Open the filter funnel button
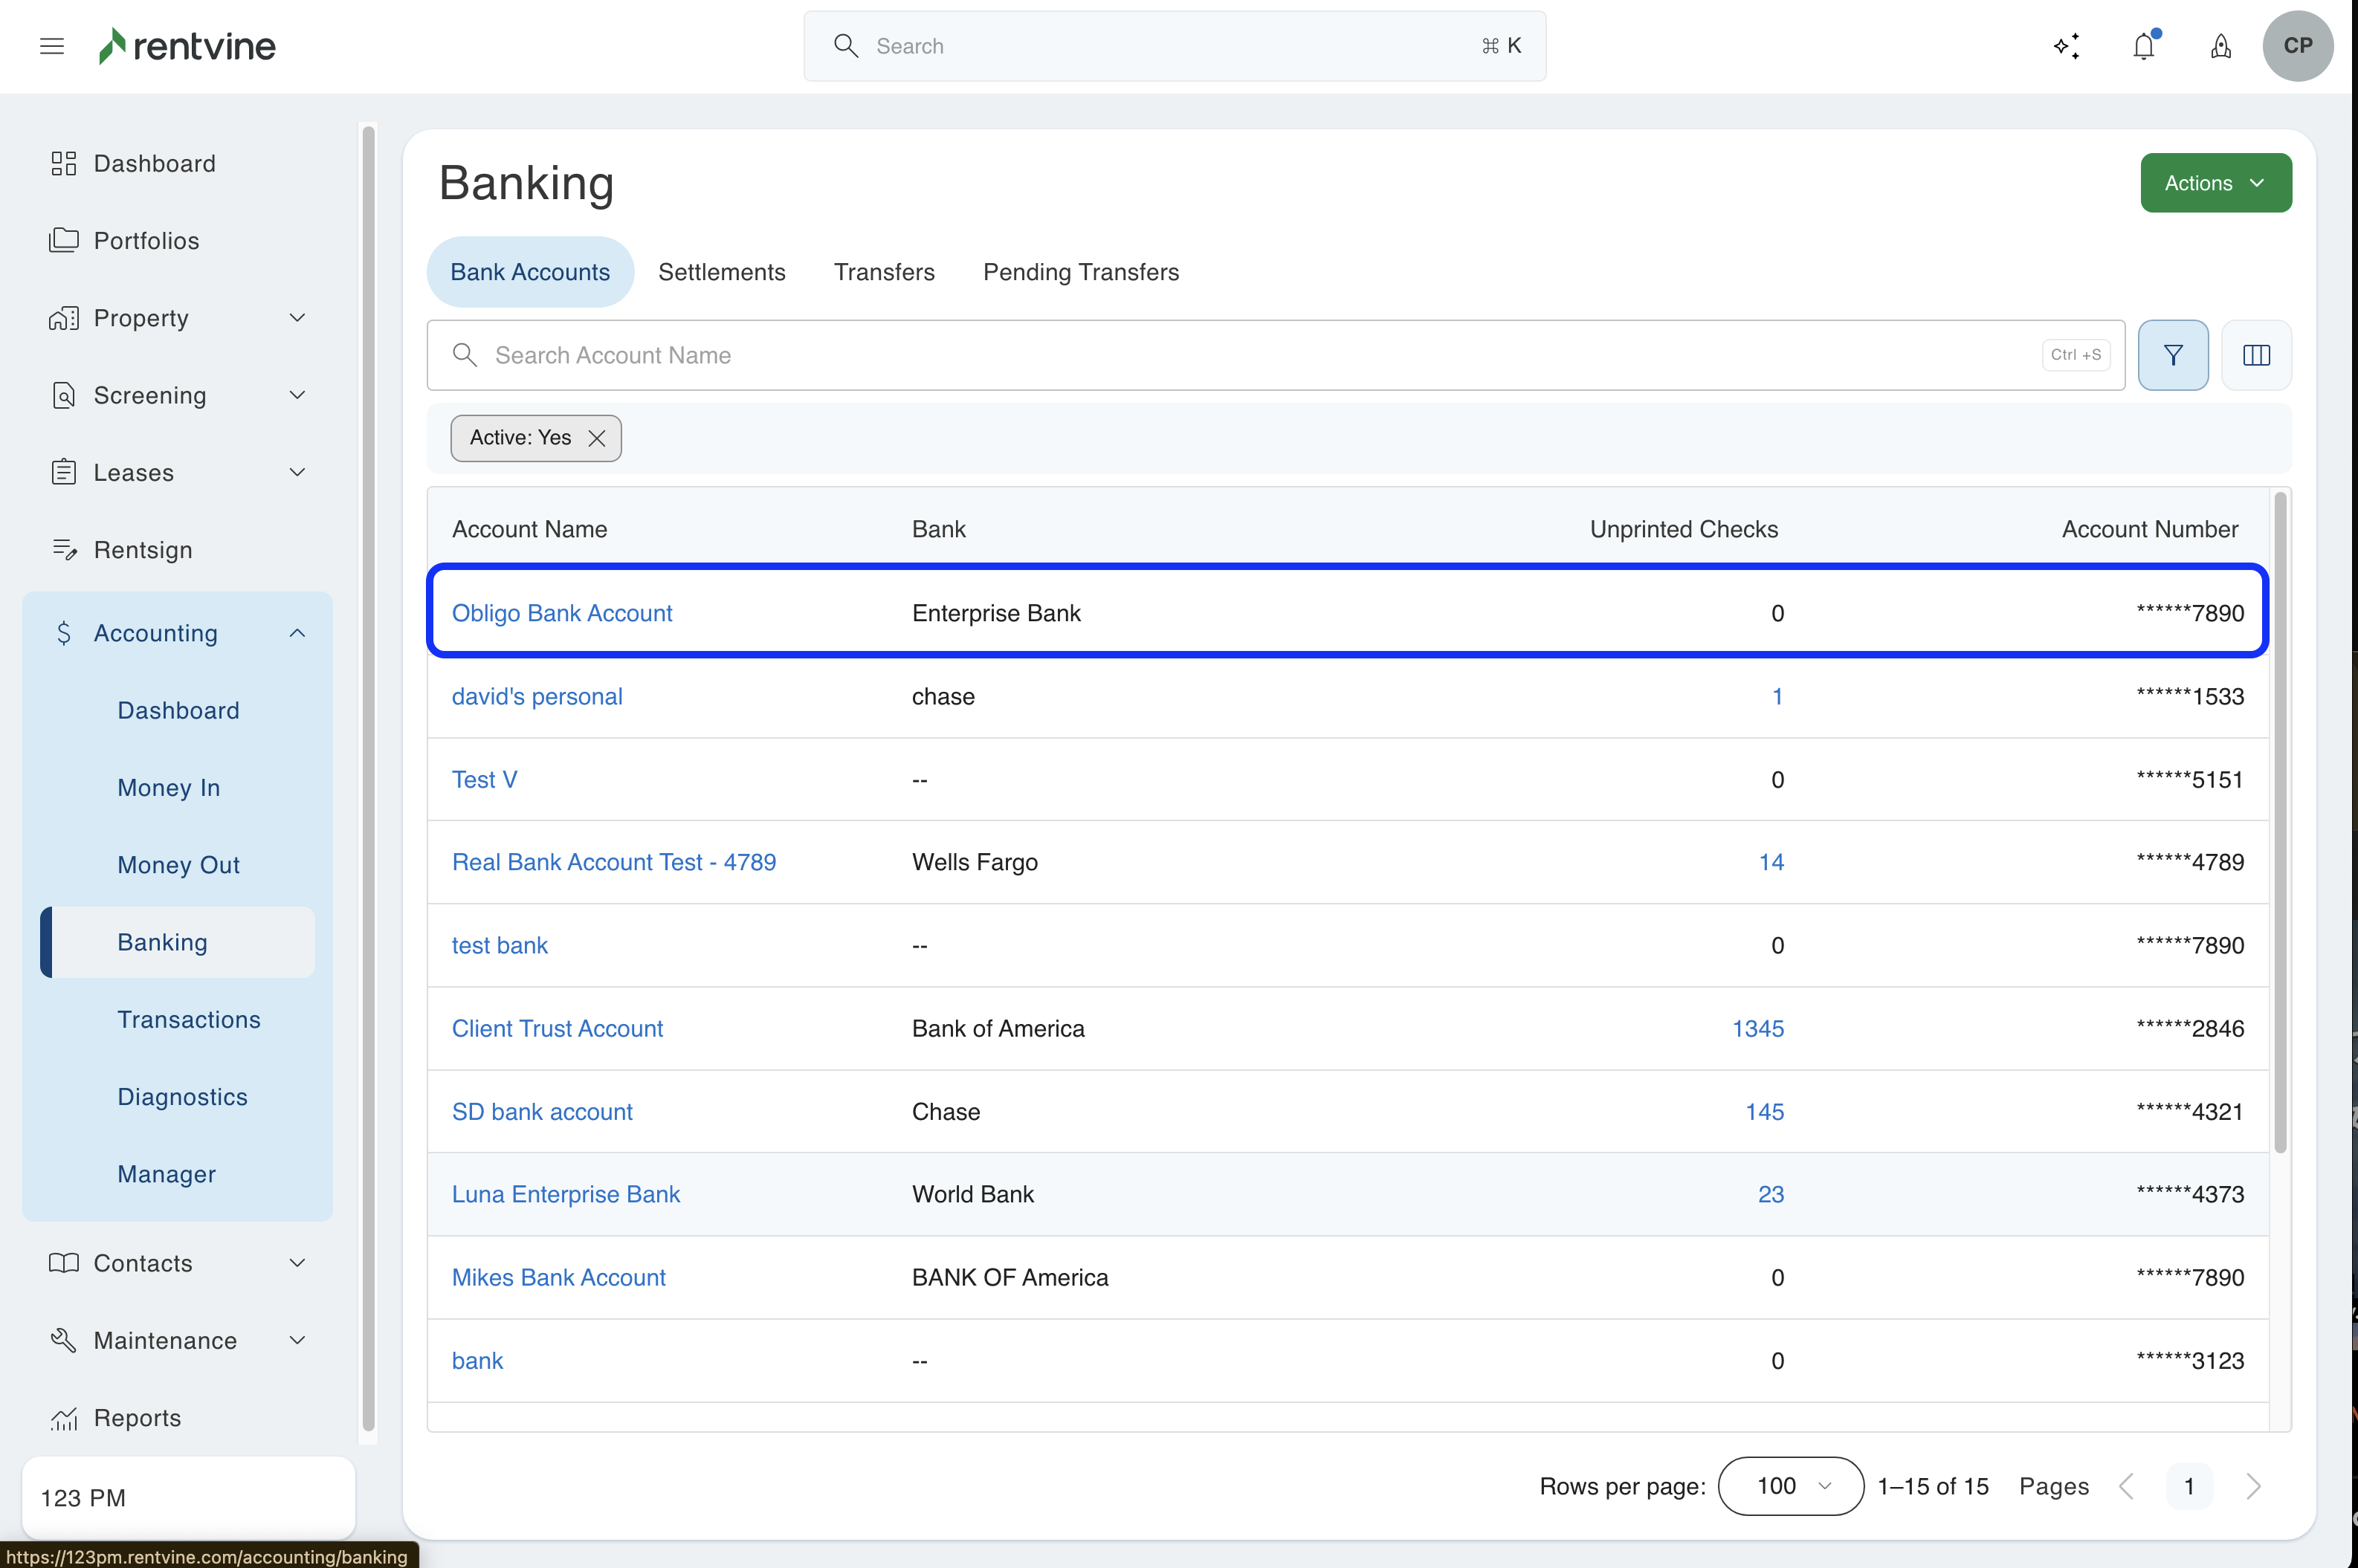The height and width of the screenshot is (1568, 2358). pyautogui.click(x=2172, y=355)
